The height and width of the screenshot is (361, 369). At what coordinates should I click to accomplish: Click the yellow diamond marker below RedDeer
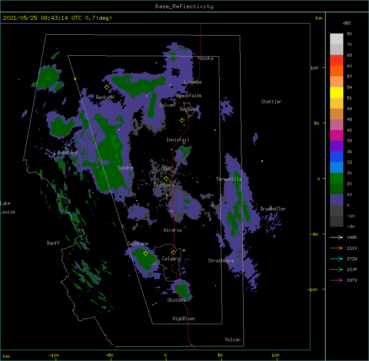[182, 120]
